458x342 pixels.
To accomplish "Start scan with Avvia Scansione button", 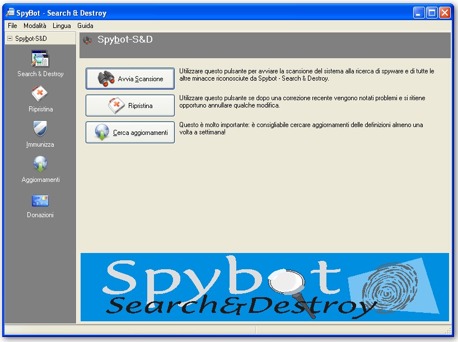I will [x=130, y=78].
